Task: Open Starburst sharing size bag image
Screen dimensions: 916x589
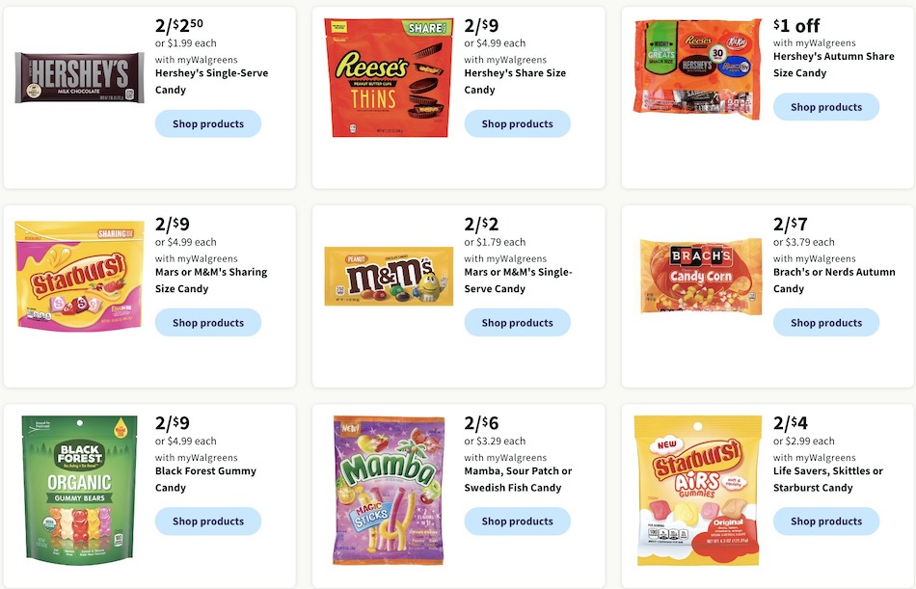Action: click(x=79, y=277)
